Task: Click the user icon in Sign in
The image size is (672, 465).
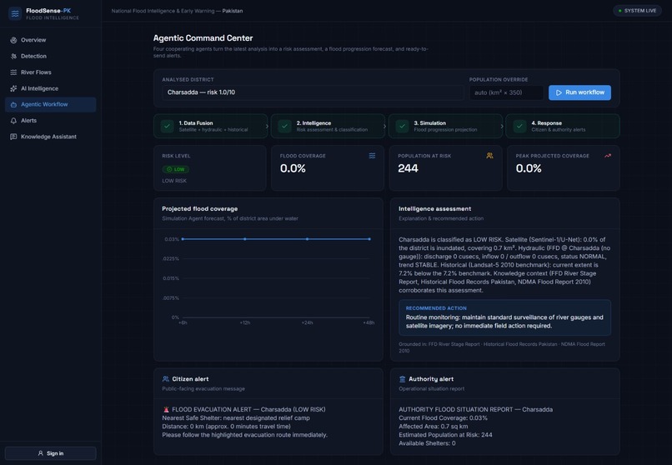Action: coord(41,453)
